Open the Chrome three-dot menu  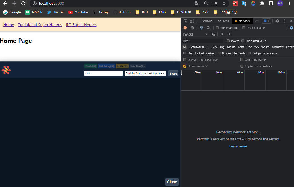point(289,3)
